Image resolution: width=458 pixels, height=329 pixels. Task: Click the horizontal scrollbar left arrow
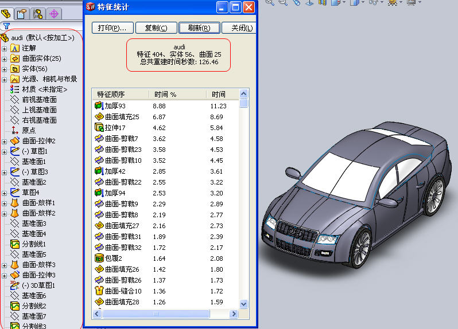point(97,314)
